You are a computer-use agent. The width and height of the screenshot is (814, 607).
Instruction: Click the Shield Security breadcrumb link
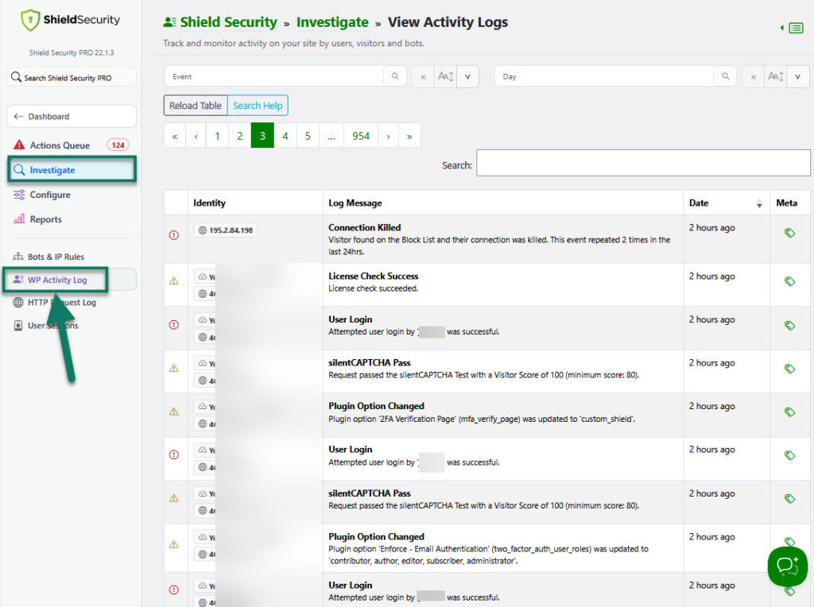pyautogui.click(x=228, y=22)
